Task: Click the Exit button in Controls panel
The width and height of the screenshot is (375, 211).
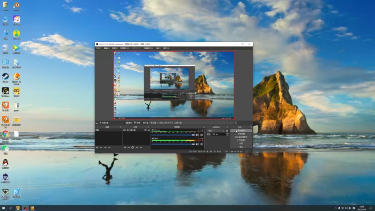Action: (241, 146)
